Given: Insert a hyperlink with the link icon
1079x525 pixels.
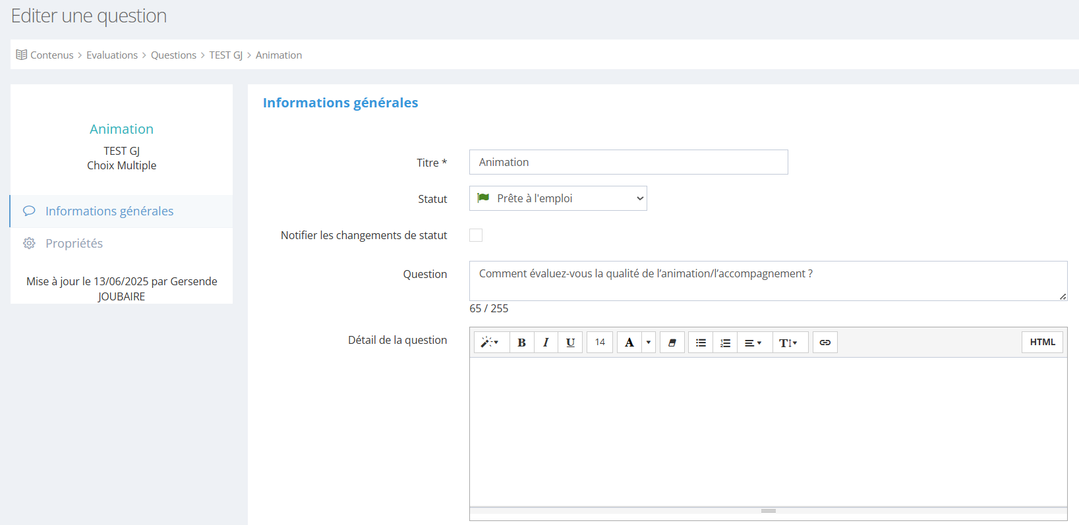Looking at the screenshot, I should point(825,343).
